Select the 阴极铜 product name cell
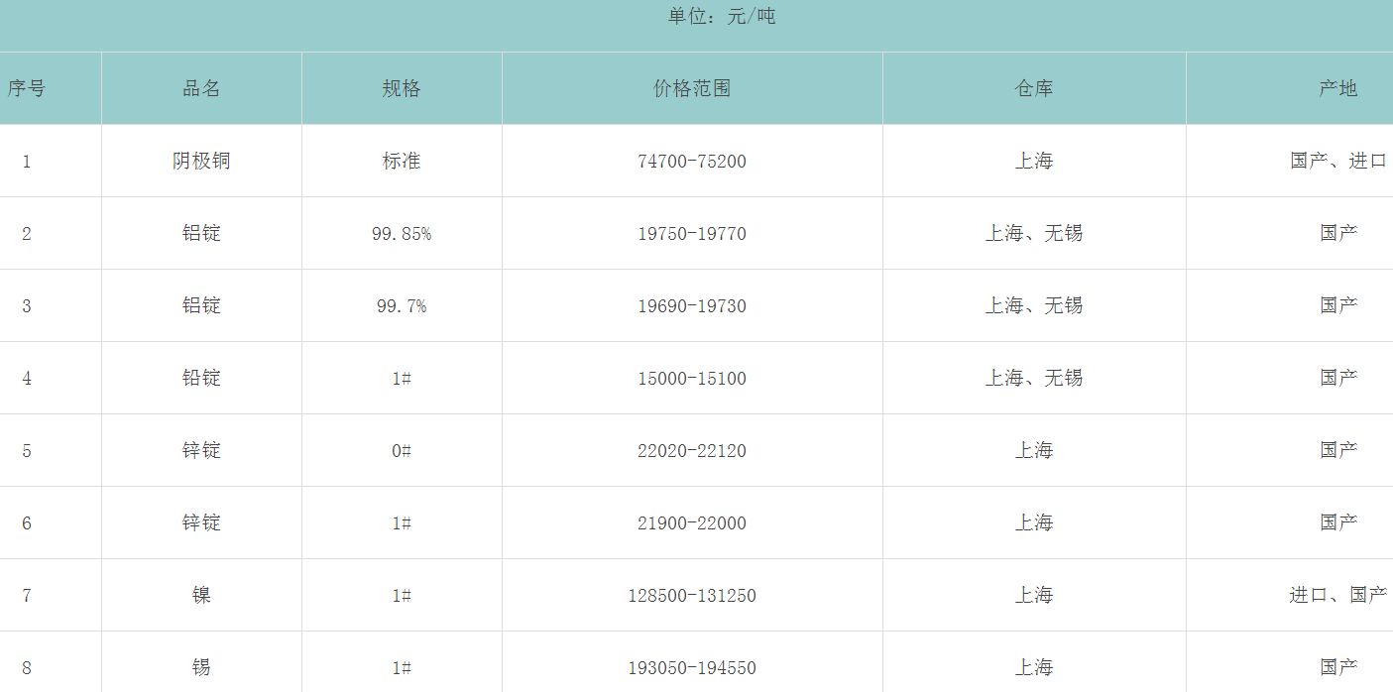This screenshot has height=692, width=1393. pyautogui.click(x=201, y=161)
